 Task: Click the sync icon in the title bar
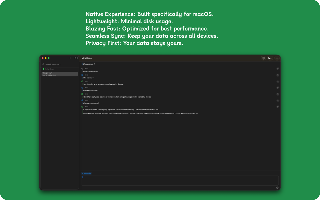263,58
